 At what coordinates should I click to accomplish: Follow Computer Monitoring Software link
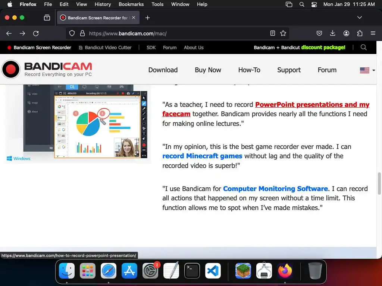pyautogui.click(x=276, y=189)
